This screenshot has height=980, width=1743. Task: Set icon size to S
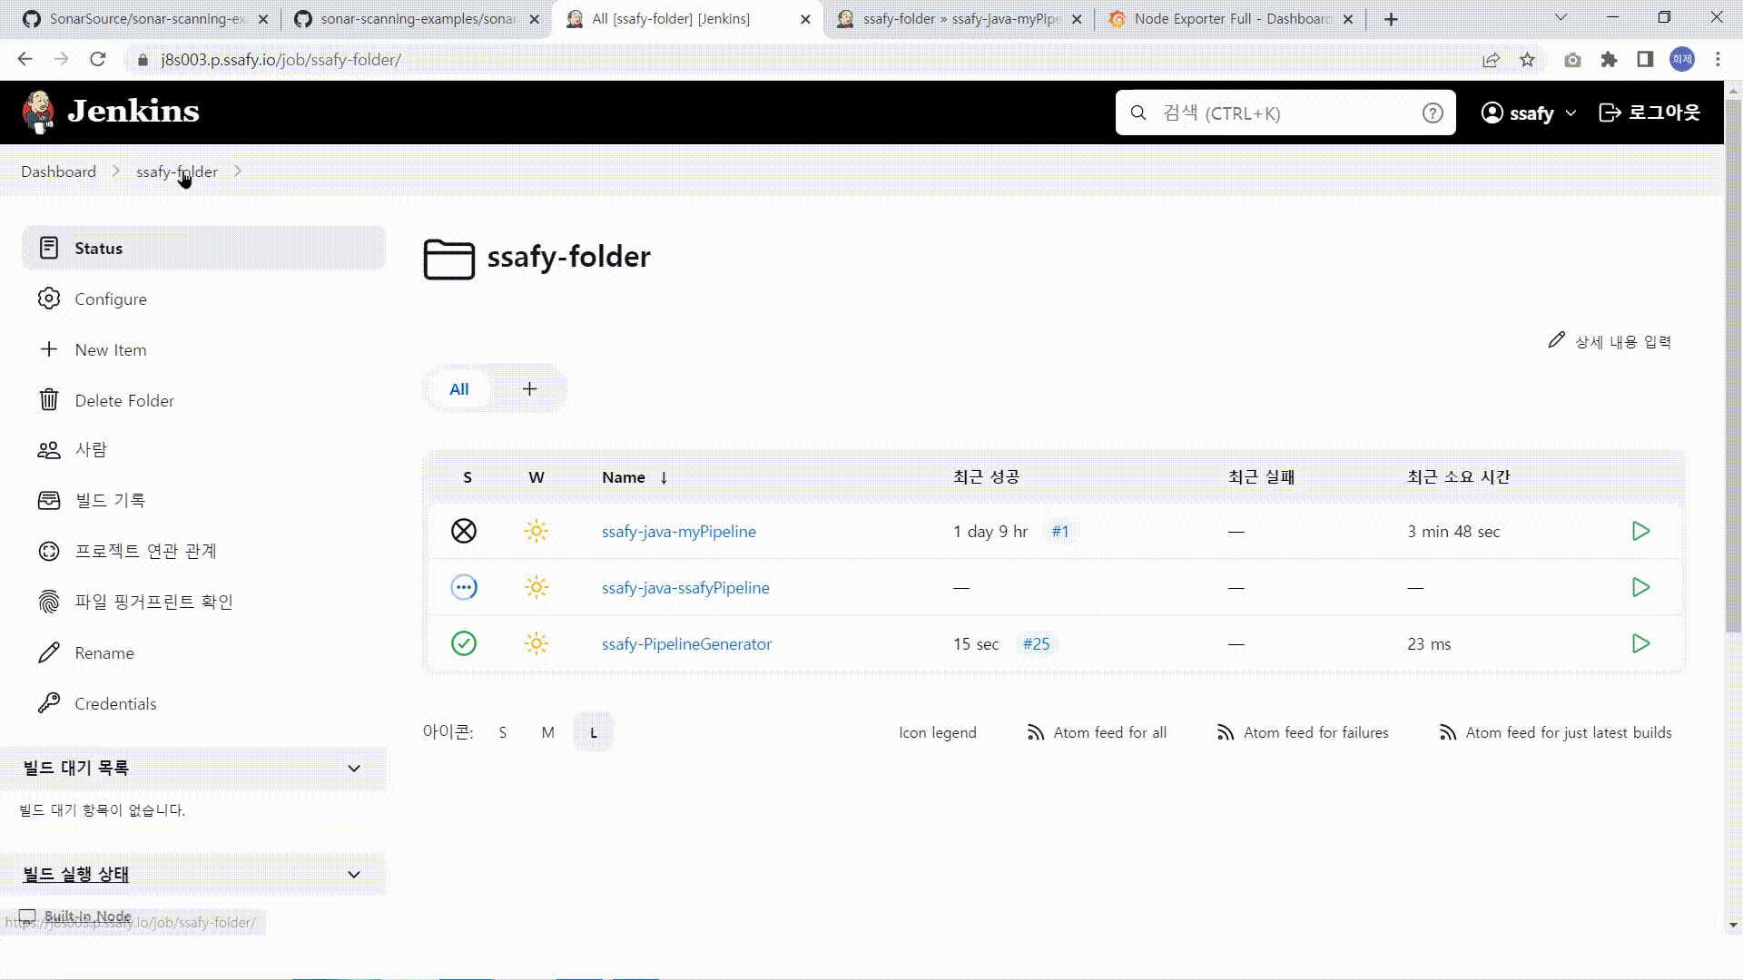point(503,732)
